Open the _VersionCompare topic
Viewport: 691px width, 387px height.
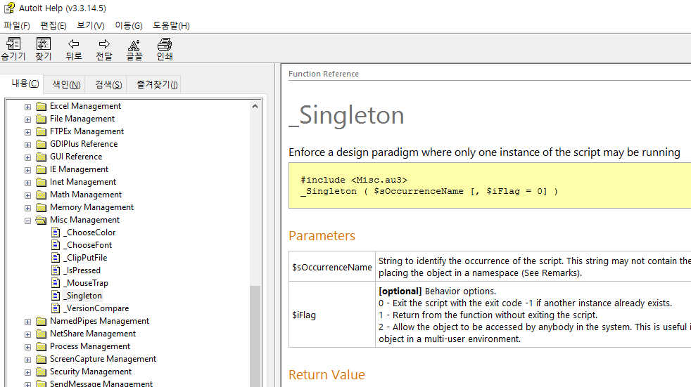(96, 308)
